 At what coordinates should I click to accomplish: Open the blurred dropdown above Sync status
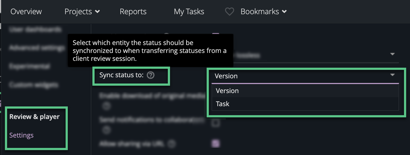click(x=314, y=55)
